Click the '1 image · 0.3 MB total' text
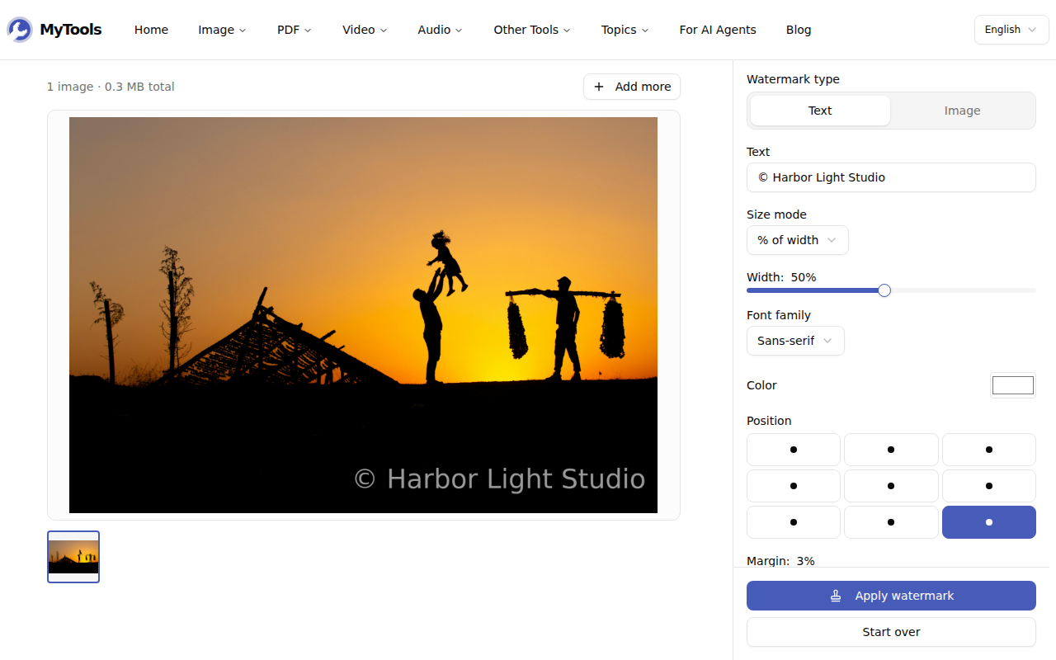 click(x=111, y=87)
